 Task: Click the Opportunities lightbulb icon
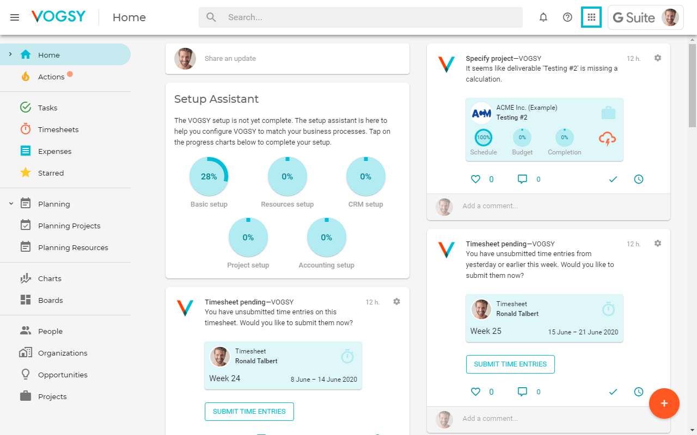tap(26, 375)
